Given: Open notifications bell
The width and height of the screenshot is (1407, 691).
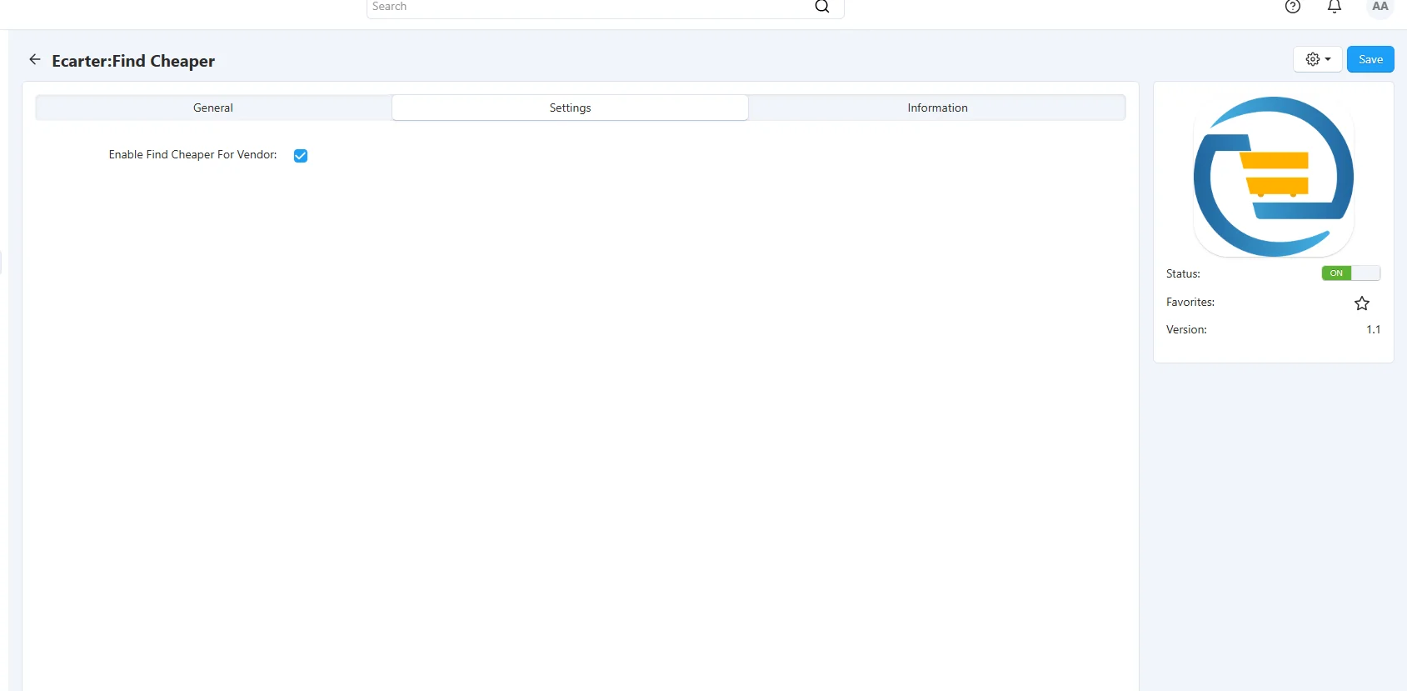Looking at the screenshot, I should 1335,7.
